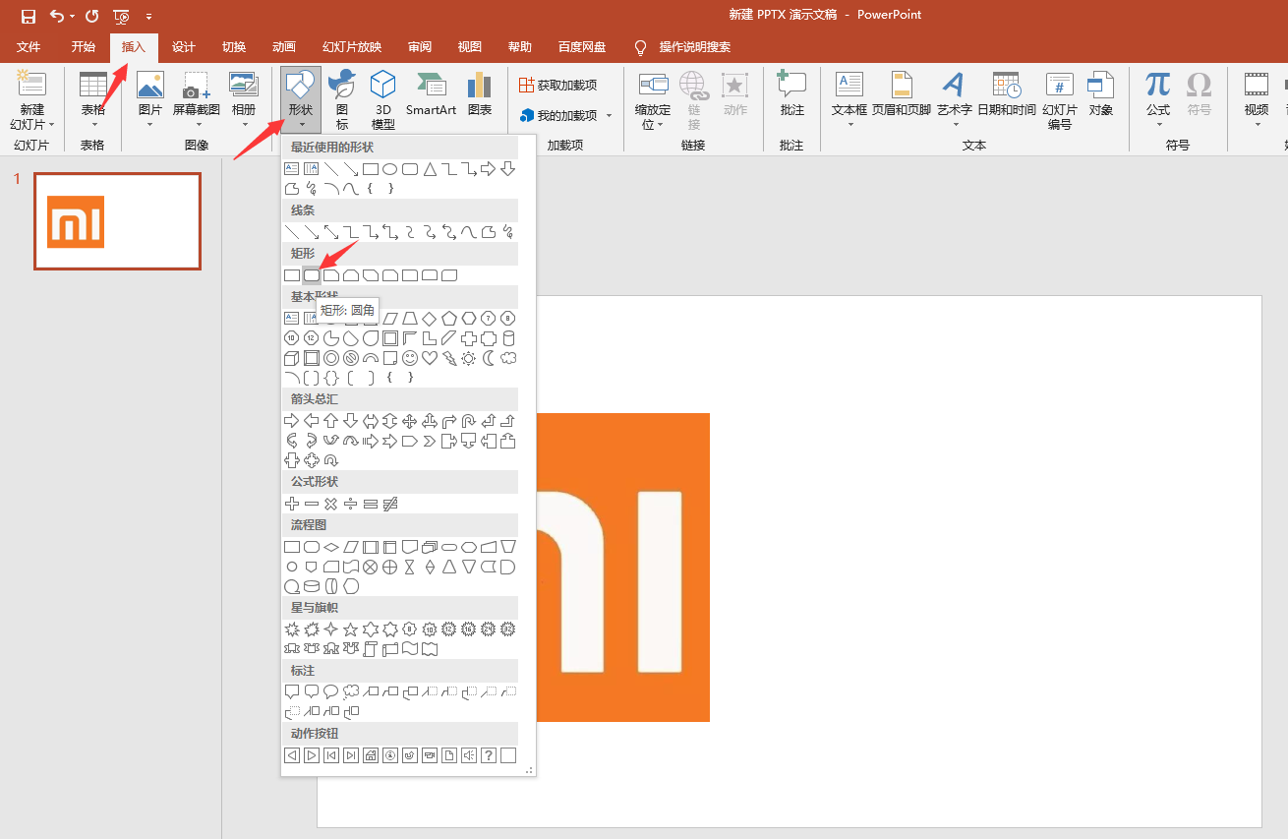Screen dimensions: 1288x839
Task: Pick the rounded rectangle under 矩形 section
Action: click(311, 275)
